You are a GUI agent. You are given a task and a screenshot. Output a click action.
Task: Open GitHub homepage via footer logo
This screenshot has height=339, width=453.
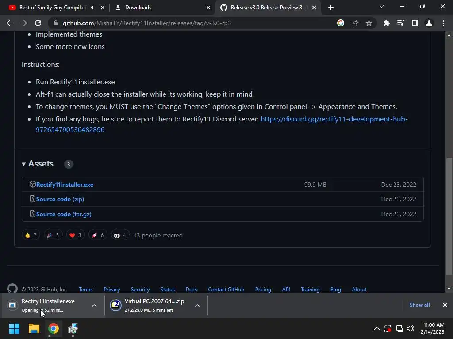pos(12,289)
